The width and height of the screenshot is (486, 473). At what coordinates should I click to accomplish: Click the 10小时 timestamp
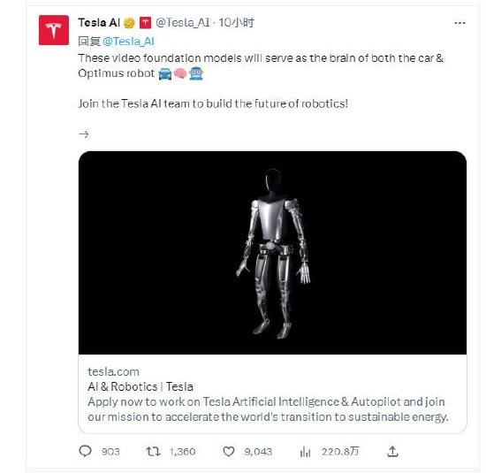click(x=237, y=23)
